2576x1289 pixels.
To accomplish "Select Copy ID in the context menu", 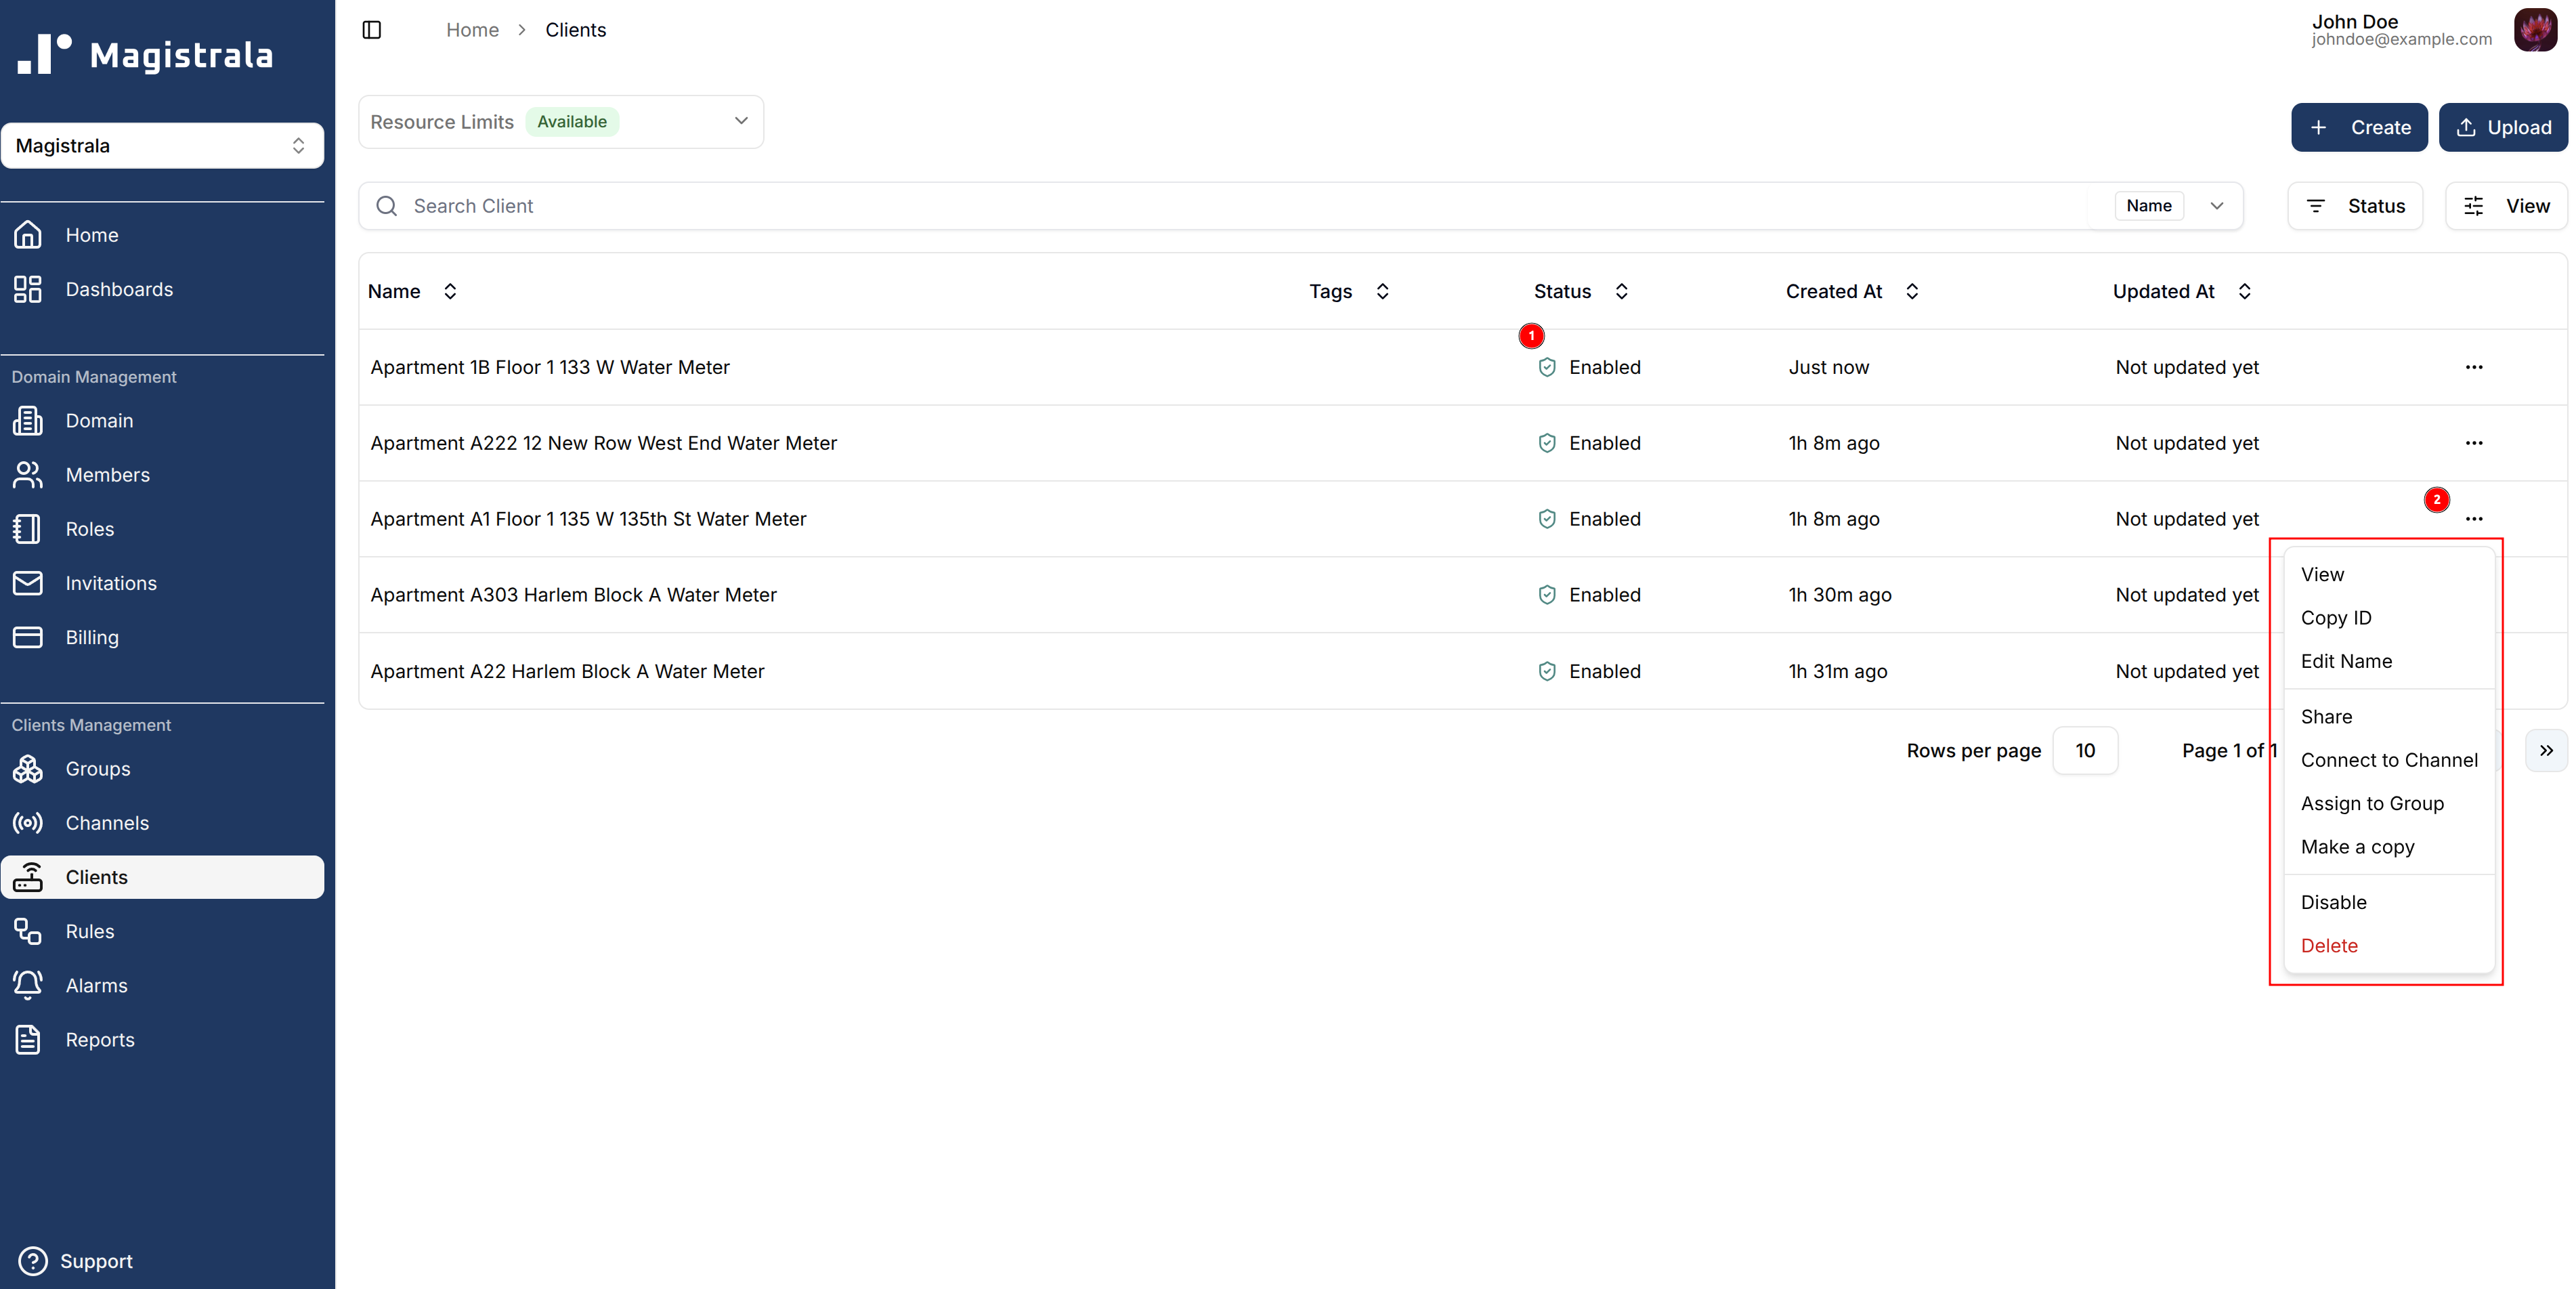I will point(2336,618).
